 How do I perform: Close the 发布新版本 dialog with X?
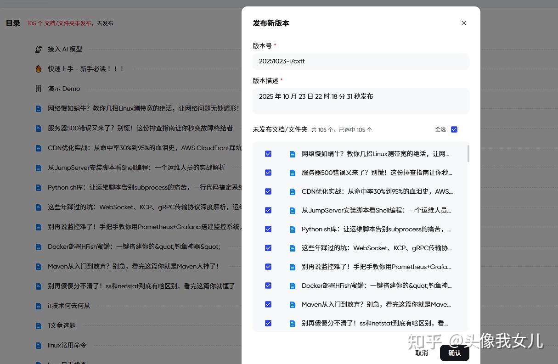pos(463,23)
